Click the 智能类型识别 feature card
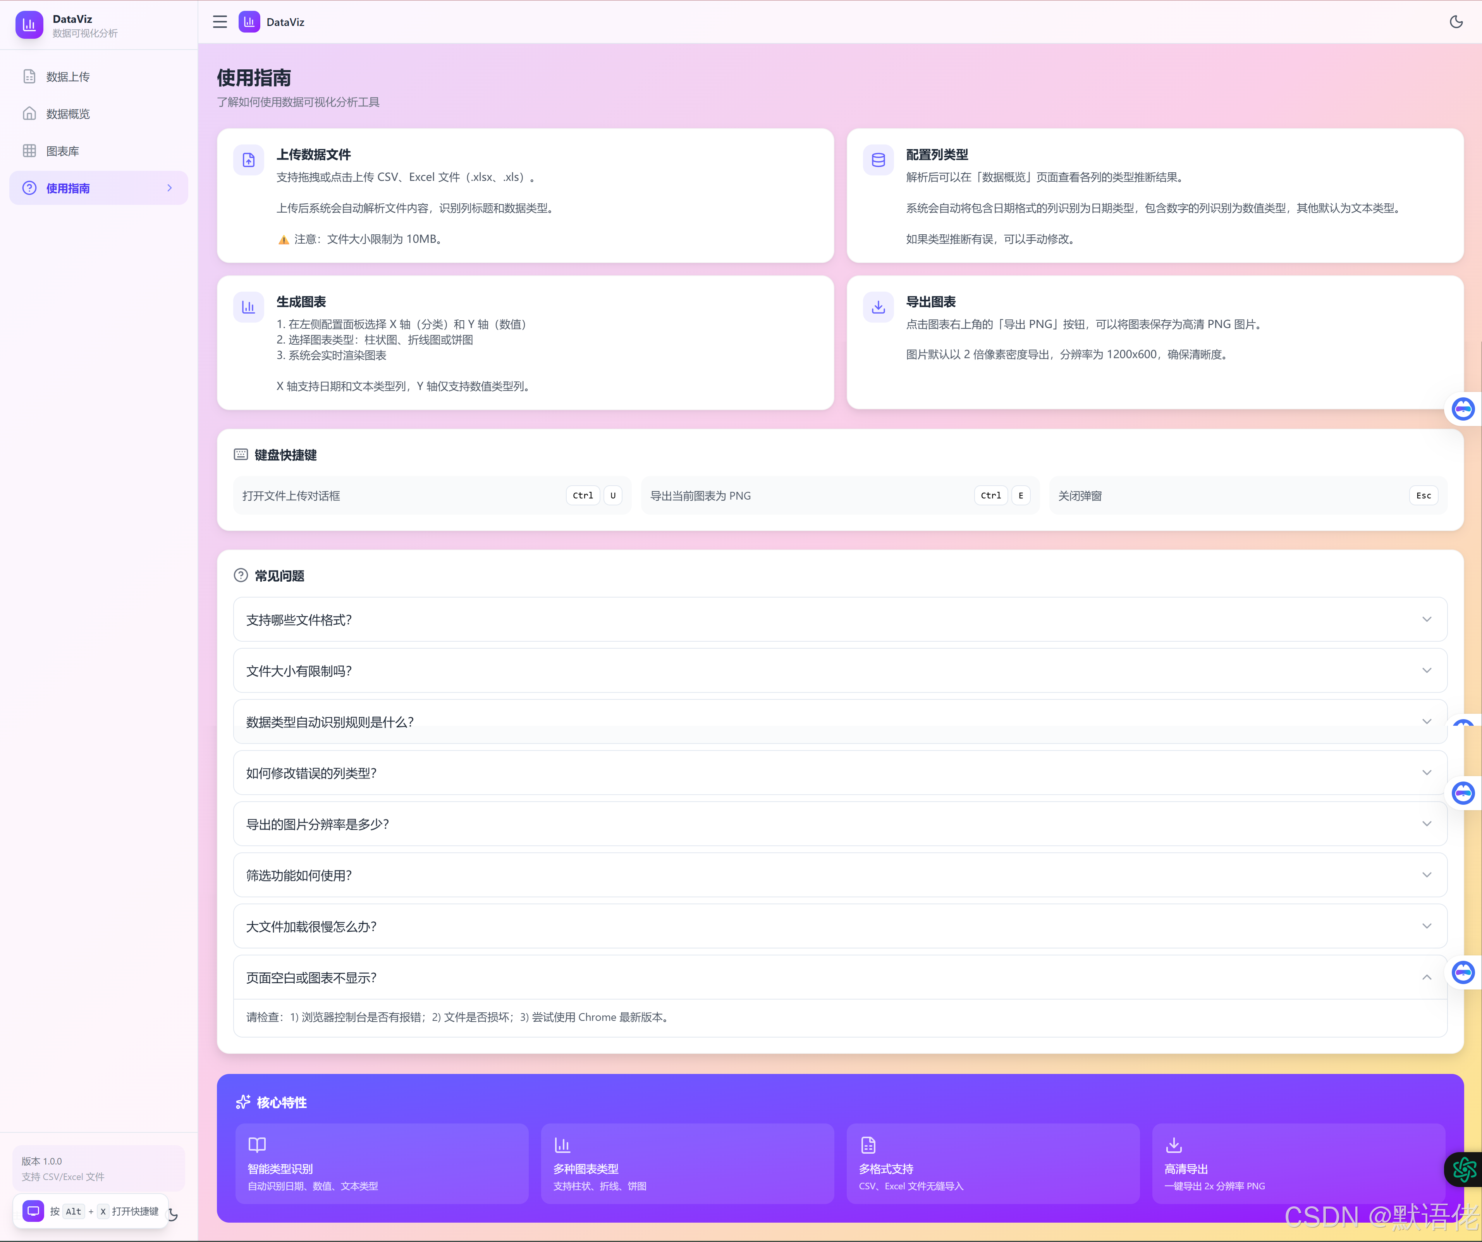 click(x=381, y=1163)
